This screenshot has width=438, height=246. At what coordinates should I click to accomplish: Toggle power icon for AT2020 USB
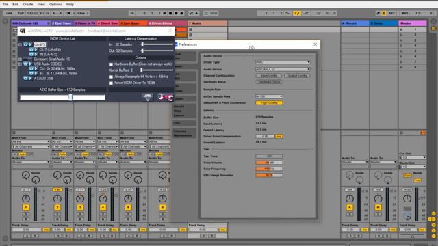(x=25, y=78)
